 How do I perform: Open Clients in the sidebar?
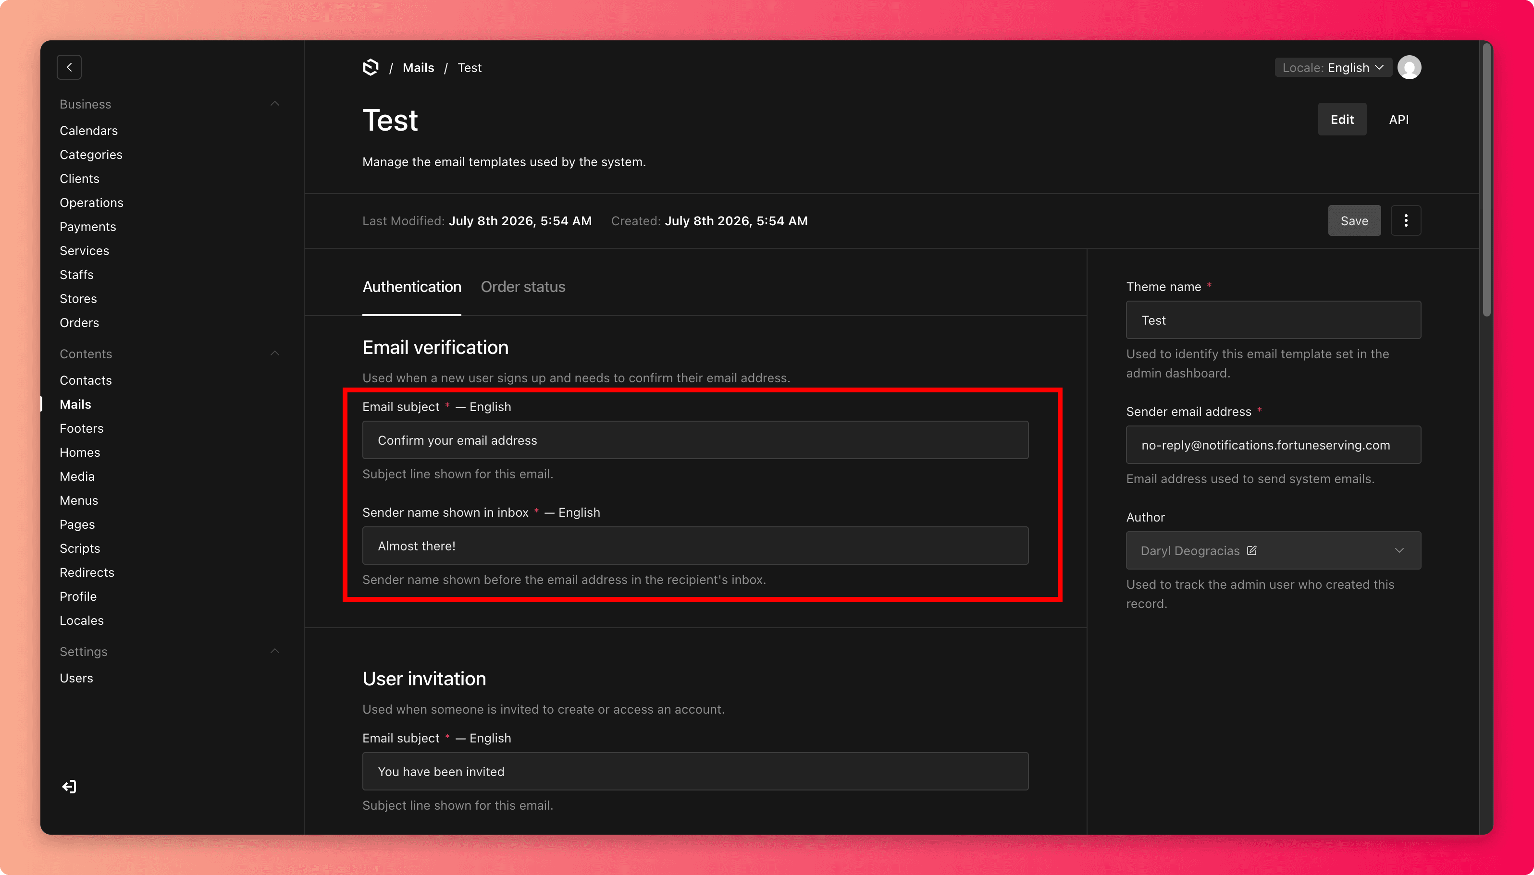[x=79, y=179]
